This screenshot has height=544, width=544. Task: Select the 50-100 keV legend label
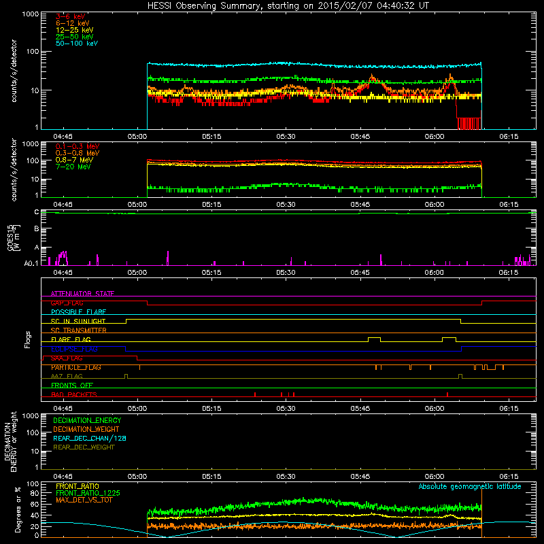[77, 44]
